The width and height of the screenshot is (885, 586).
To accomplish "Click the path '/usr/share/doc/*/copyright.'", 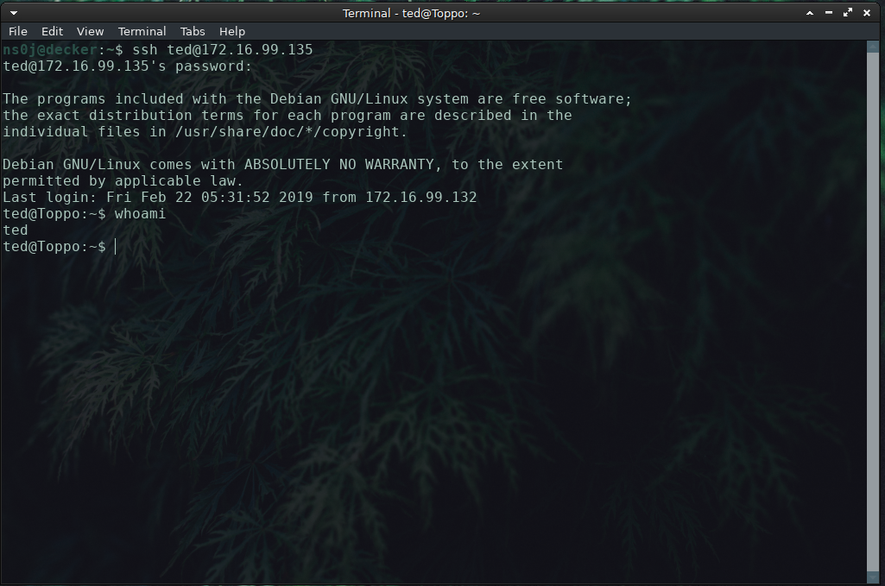I will 291,132.
